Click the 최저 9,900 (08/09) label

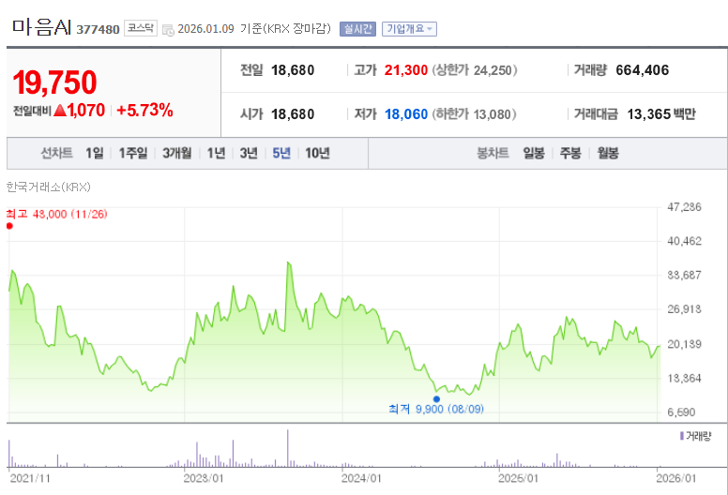coord(436,409)
